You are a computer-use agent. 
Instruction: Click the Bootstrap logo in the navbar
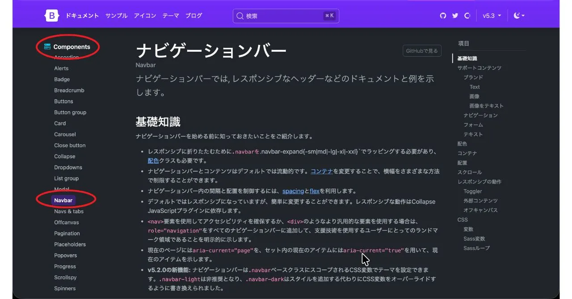click(51, 15)
